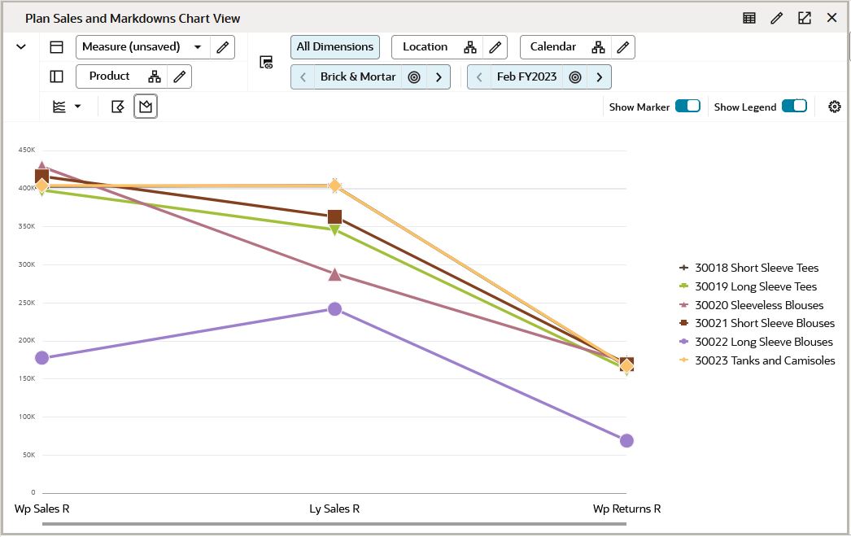Toggle the Show Marker switch
This screenshot has width=851, height=537.
tap(687, 107)
